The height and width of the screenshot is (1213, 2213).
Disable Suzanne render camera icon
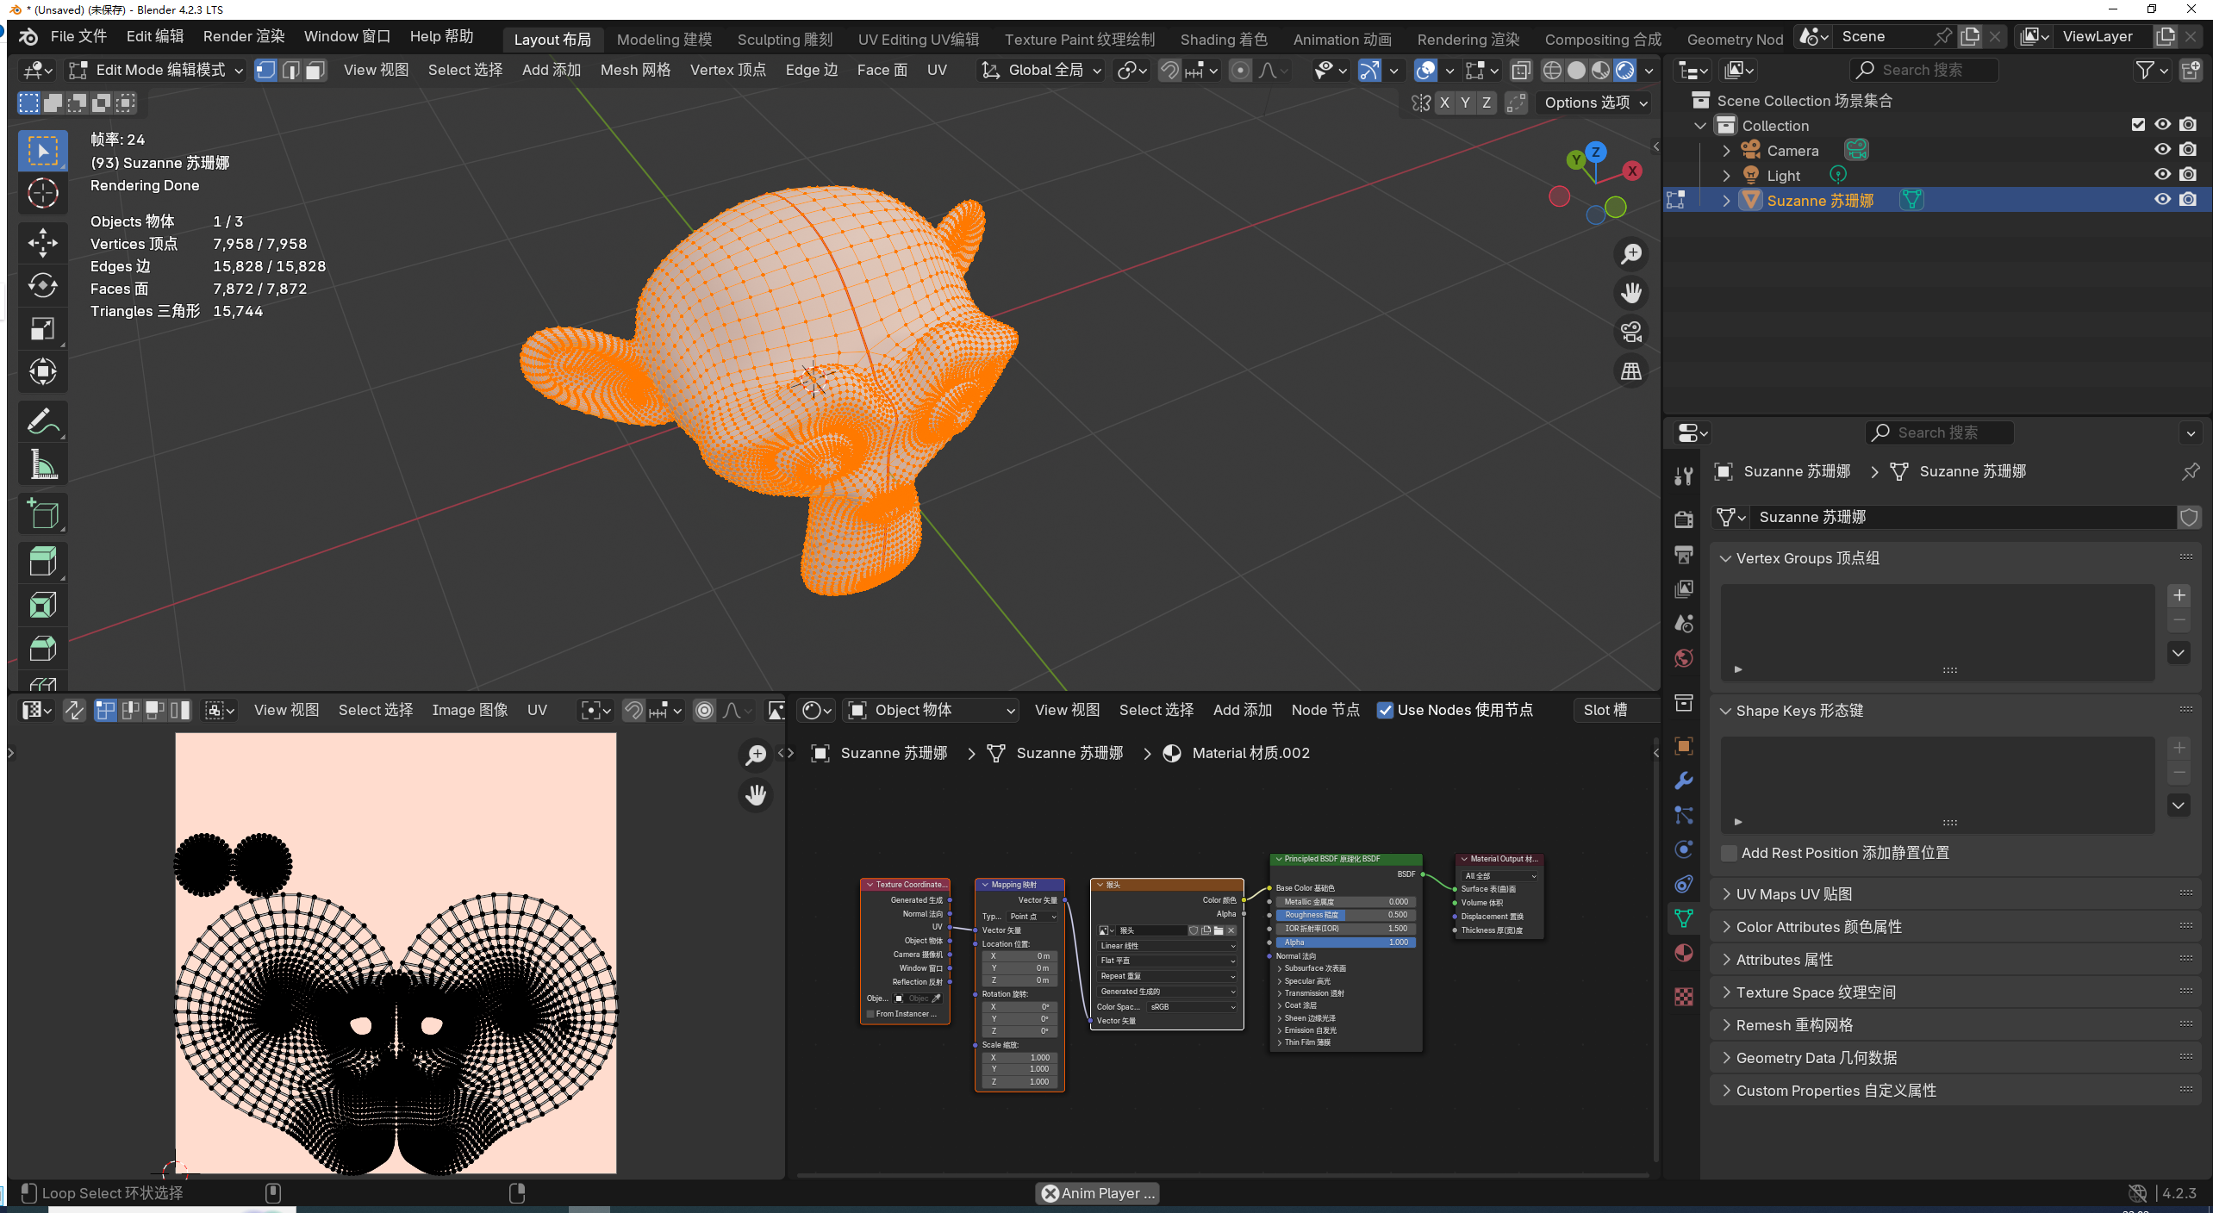click(2188, 200)
